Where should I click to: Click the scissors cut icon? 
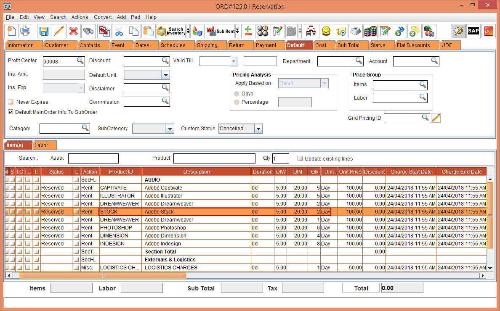[x=119, y=31]
